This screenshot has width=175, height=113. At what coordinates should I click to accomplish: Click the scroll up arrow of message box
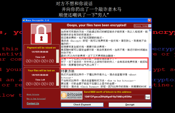(150, 30)
